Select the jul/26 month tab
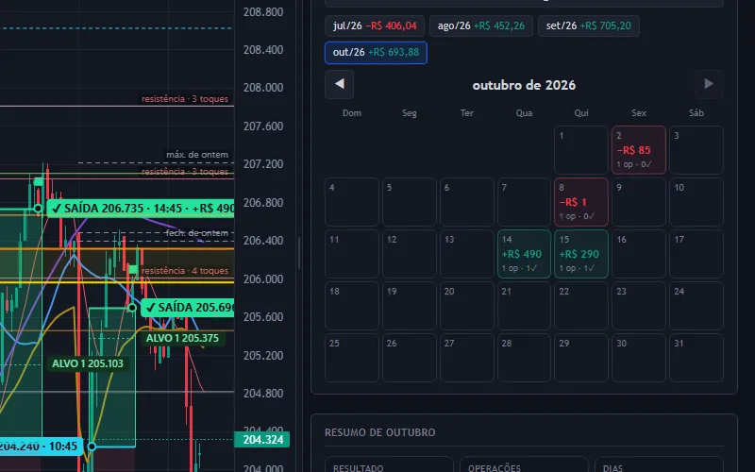 375,26
